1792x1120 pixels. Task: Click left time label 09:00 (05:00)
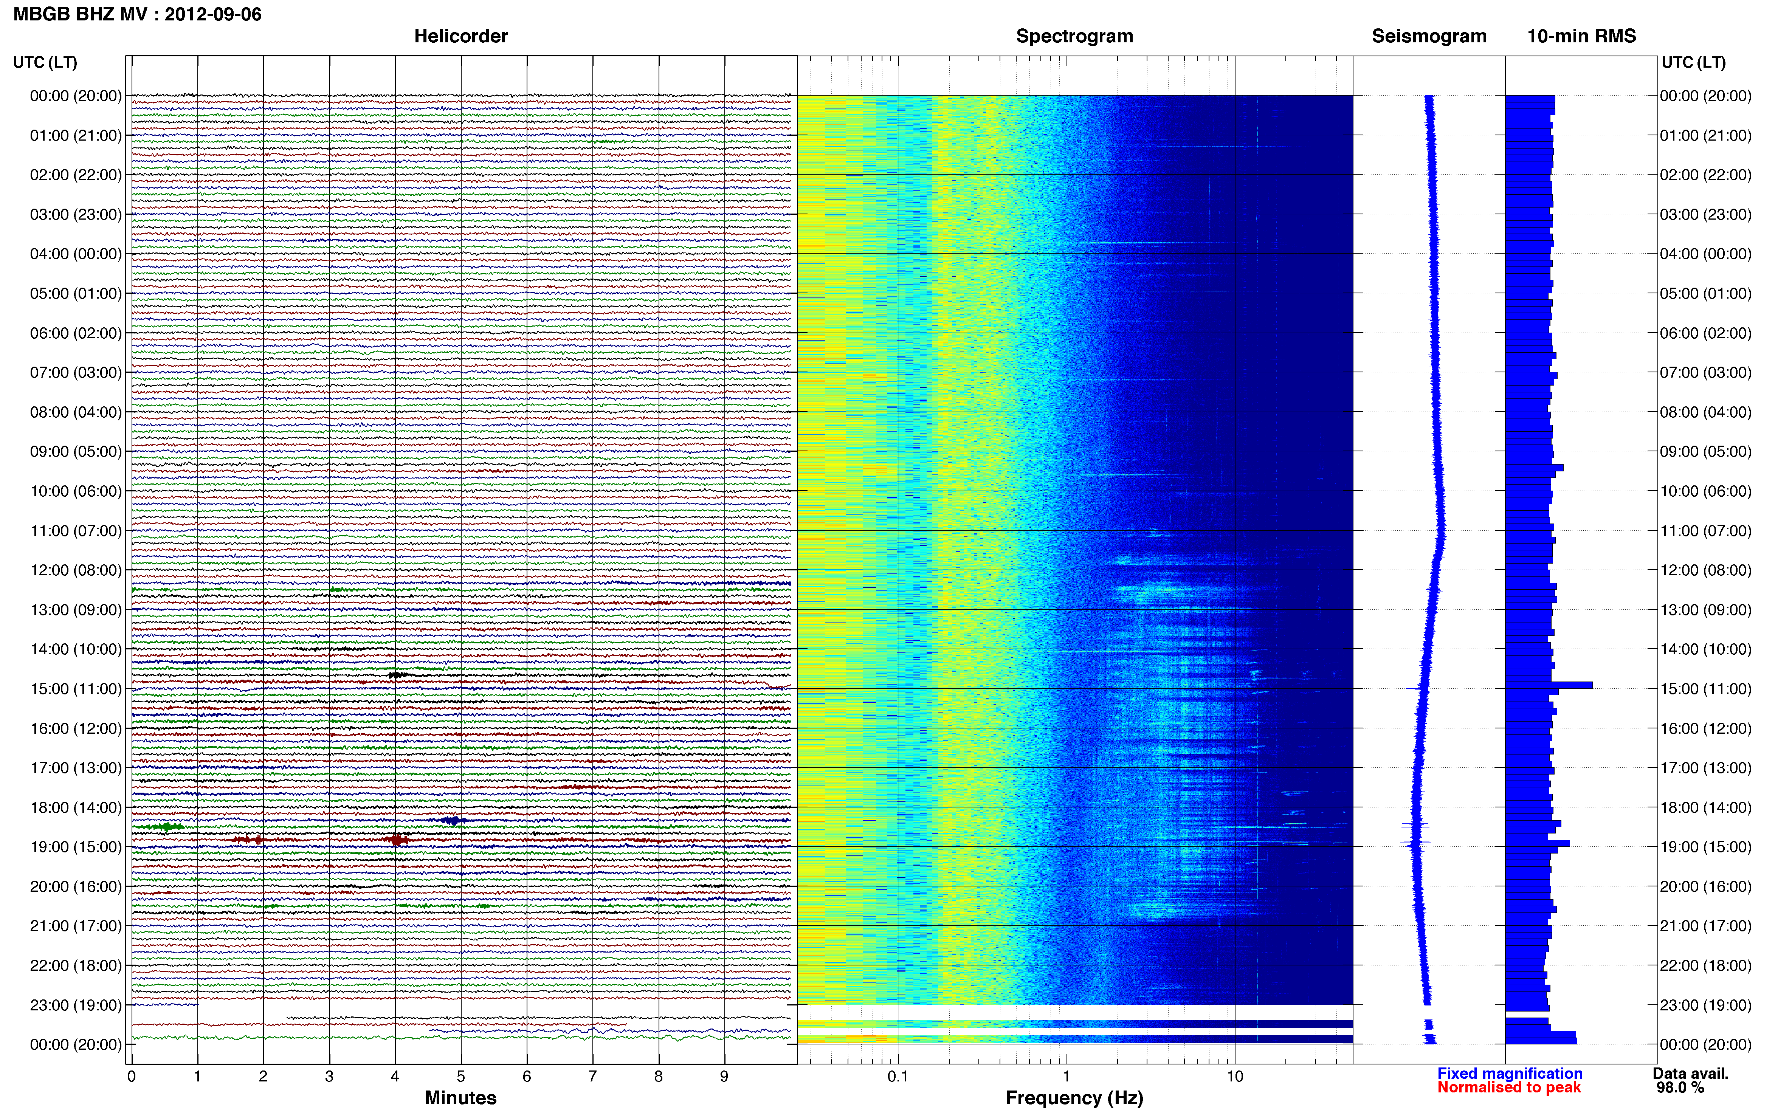[x=76, y=451]
